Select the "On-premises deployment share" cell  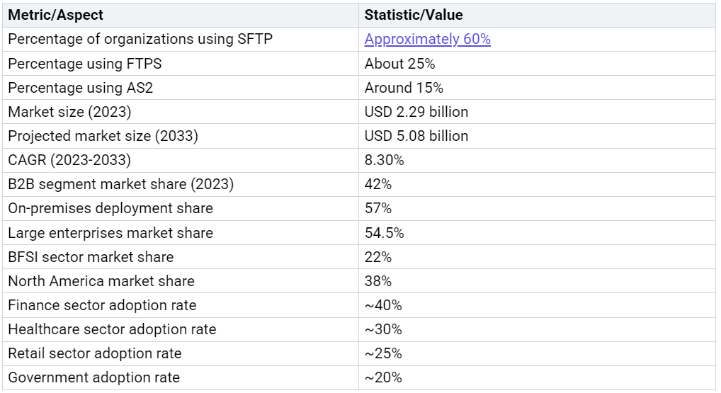coord(110,208)
